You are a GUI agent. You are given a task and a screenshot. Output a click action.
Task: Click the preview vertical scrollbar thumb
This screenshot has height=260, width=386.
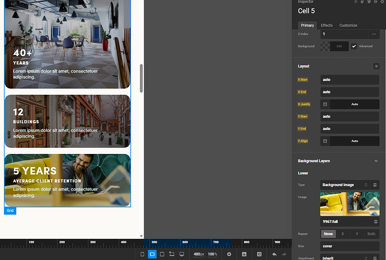click(x=142, y=78)
